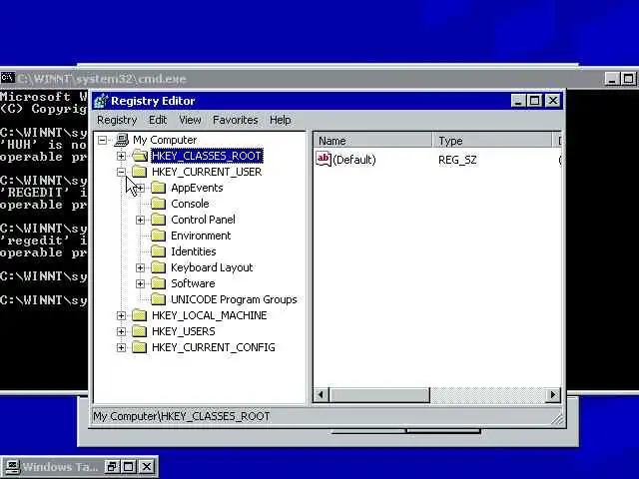This screenshot has height=479, width=639.
Task: Click the Control Panel folder icon
Action: click(x=158, y=220)
